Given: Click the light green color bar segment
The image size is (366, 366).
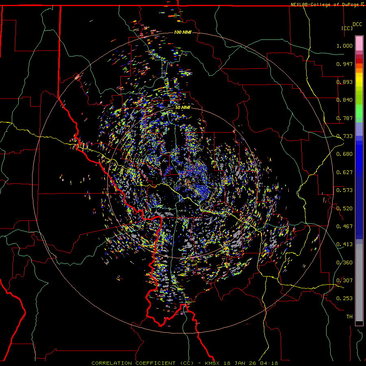Looking at the screenshot, I should click(x=359, y=111).
